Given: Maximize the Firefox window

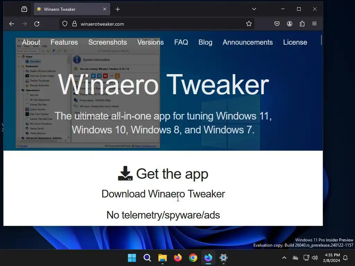Looking at the screenshot, I should [x=299, y=9].
